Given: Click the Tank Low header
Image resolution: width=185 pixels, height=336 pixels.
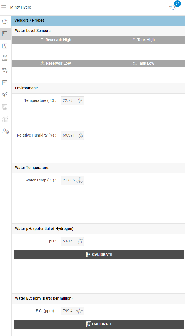Looking at the screenshot, I should [142, 63].
